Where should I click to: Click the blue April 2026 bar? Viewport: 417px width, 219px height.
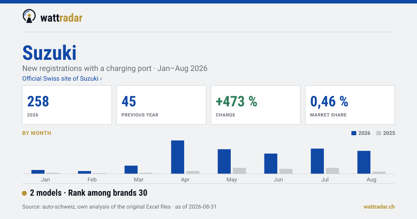point(178,157)
